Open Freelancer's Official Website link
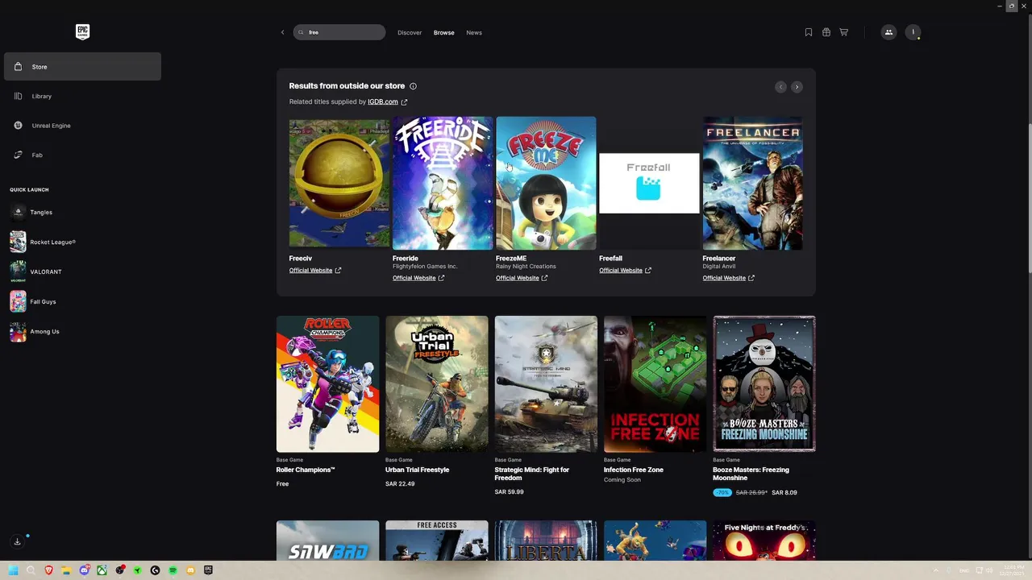 pos(728,278)
